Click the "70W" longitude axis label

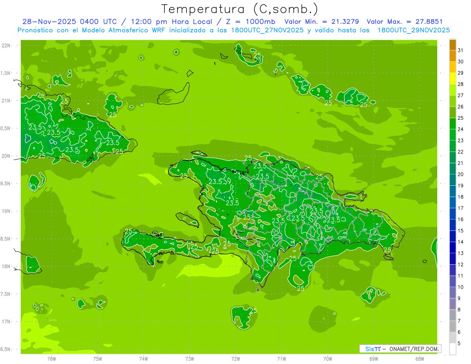328,359
